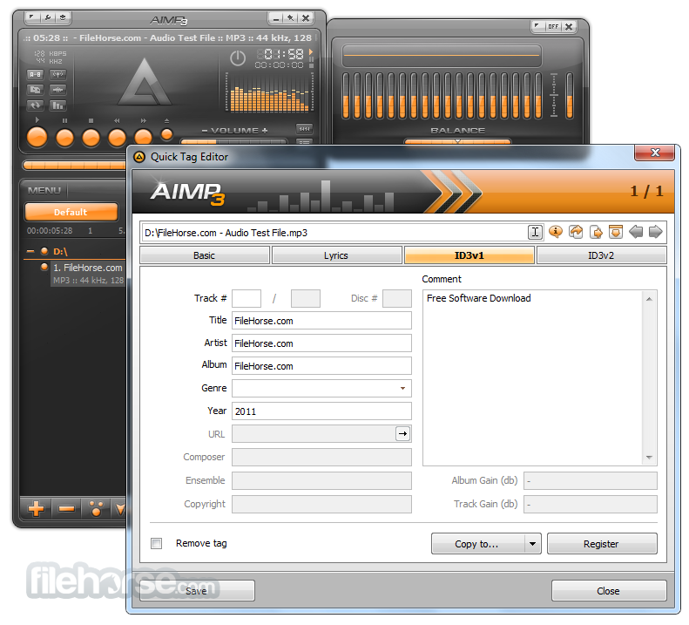Open the playlist MENU button
The image size is (689, 625).
44,190
